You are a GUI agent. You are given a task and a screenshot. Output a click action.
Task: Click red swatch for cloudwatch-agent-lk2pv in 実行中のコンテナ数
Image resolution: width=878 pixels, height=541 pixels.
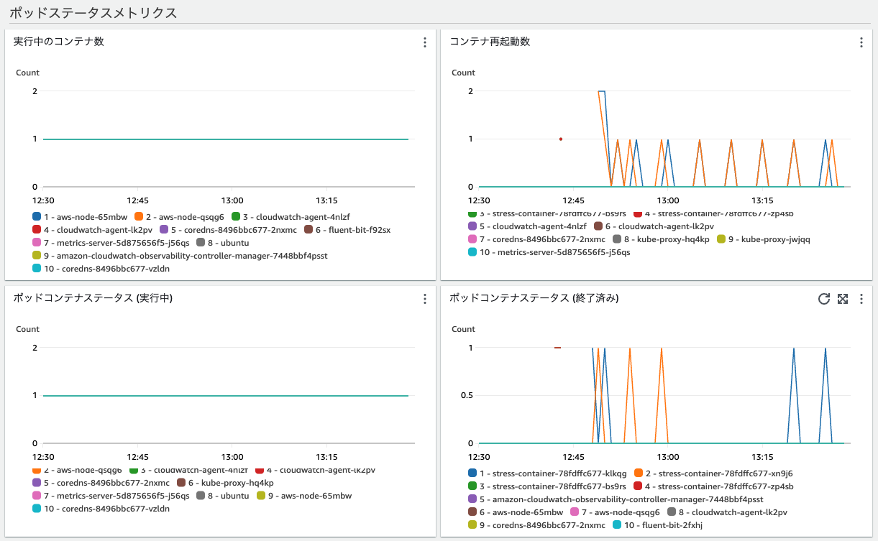tap(37, 229)
